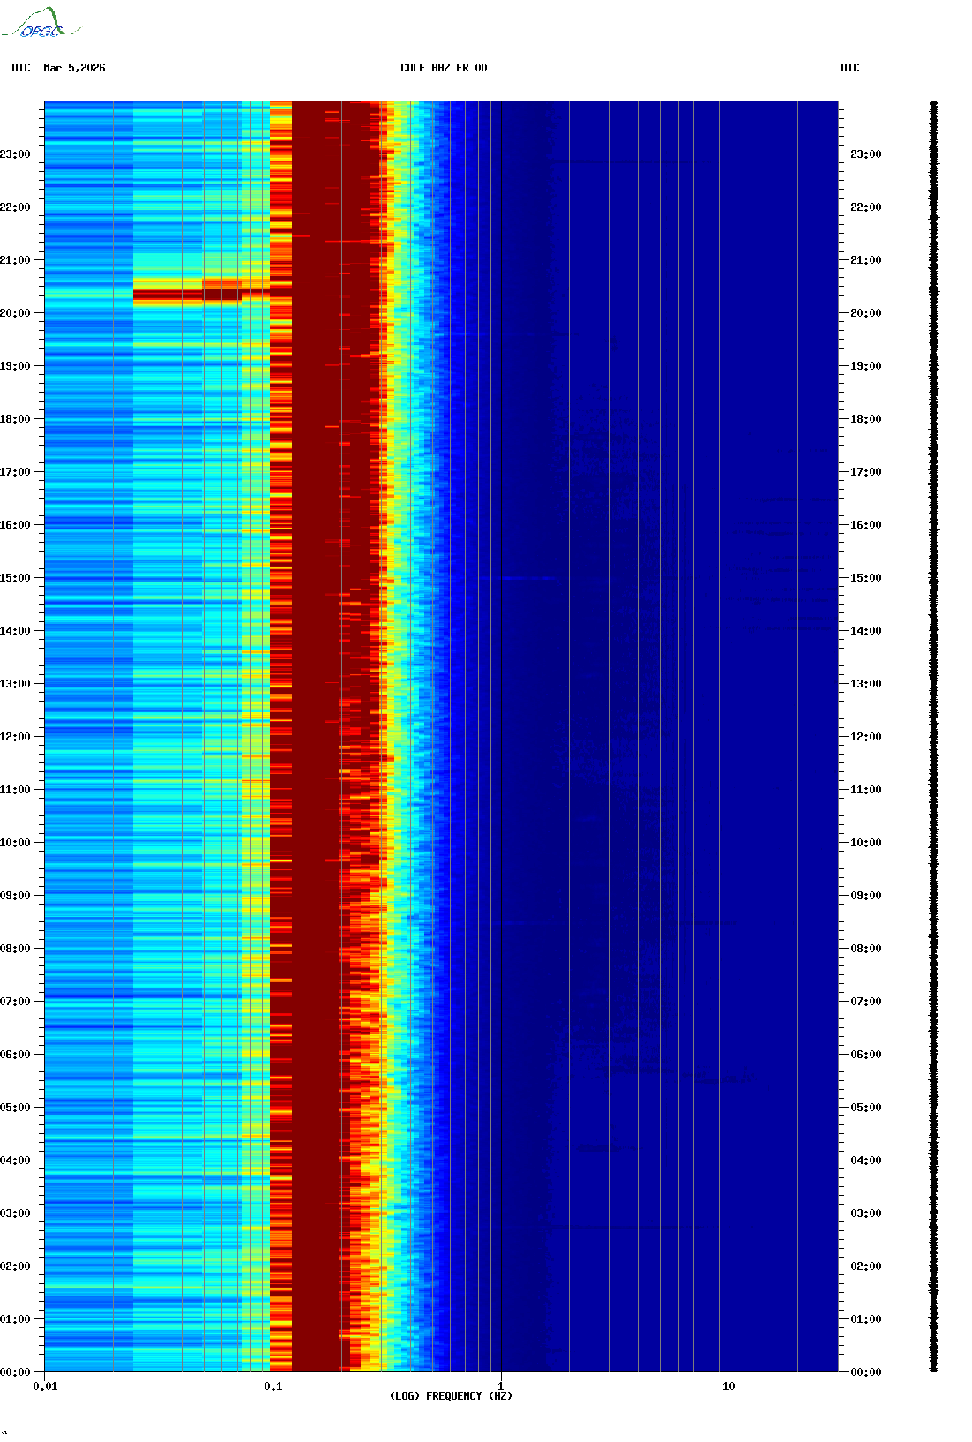The height and width of the screenshot is (1442, 972).
Task: Click the 09:00 label on left axis
Action: point(15,896)
